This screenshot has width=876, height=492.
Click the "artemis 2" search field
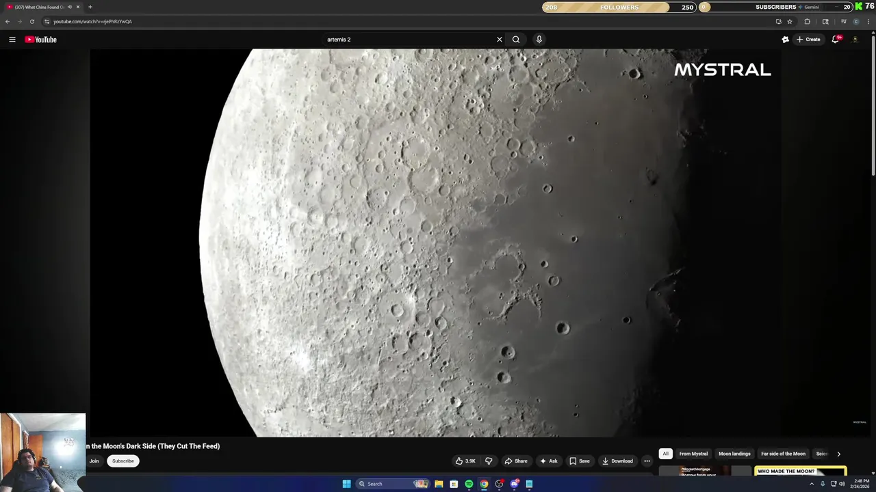click(x=407, y=40)
